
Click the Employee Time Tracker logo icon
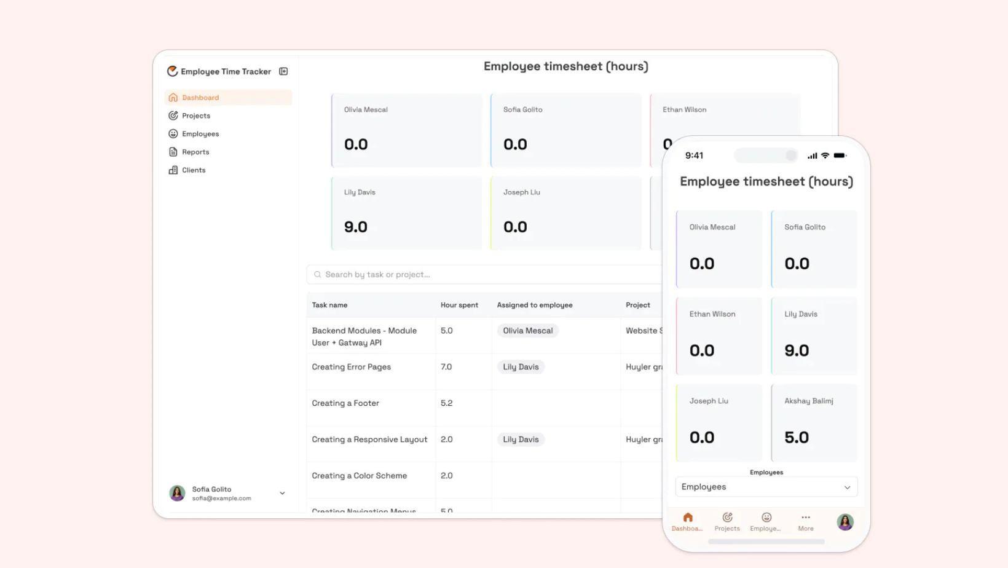(173, 71)
